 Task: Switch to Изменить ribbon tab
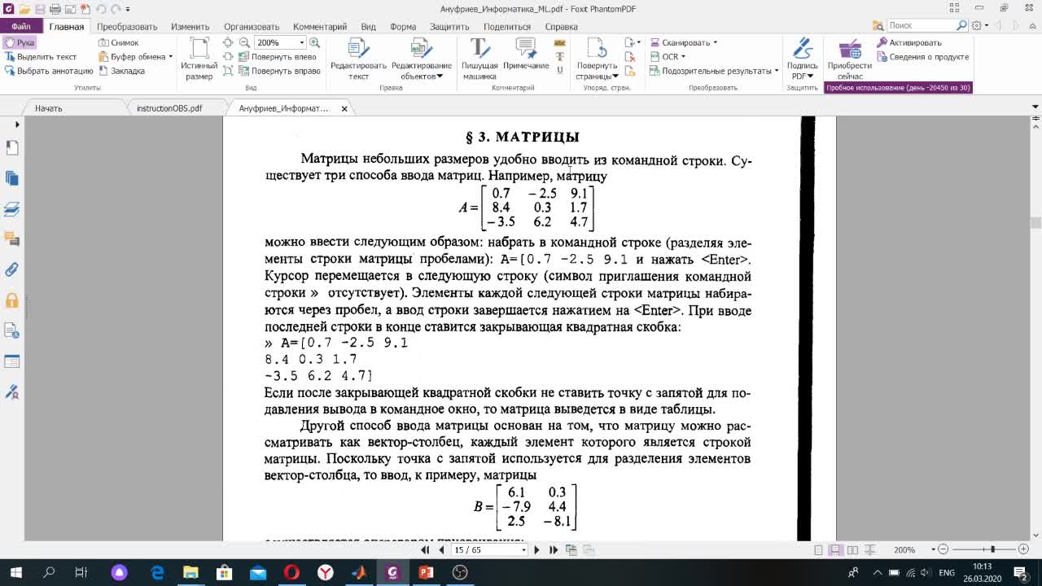(190, 26)
